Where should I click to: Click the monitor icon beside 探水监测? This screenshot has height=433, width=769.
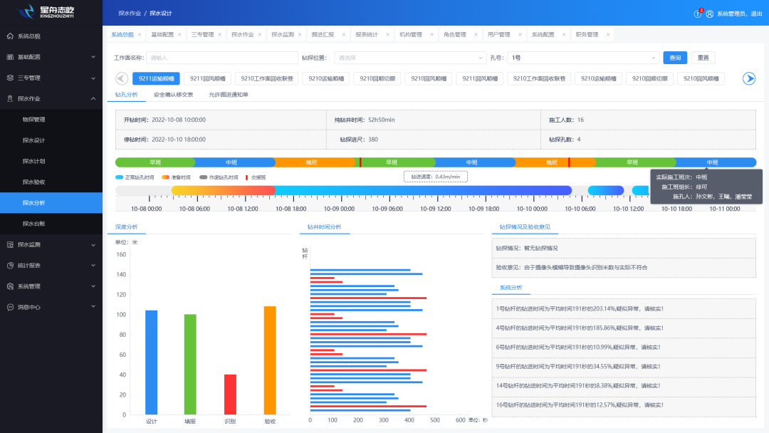[10, 244]
